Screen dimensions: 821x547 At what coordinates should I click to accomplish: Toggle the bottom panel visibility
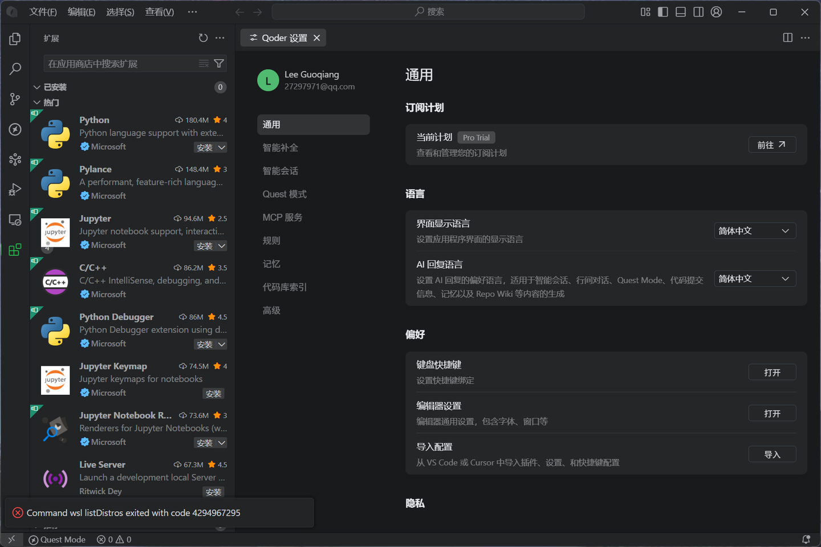[x=680, y=11]
